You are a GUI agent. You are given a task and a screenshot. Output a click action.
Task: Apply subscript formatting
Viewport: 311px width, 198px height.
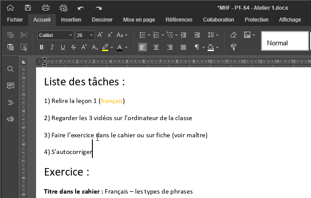pos(95,47)
